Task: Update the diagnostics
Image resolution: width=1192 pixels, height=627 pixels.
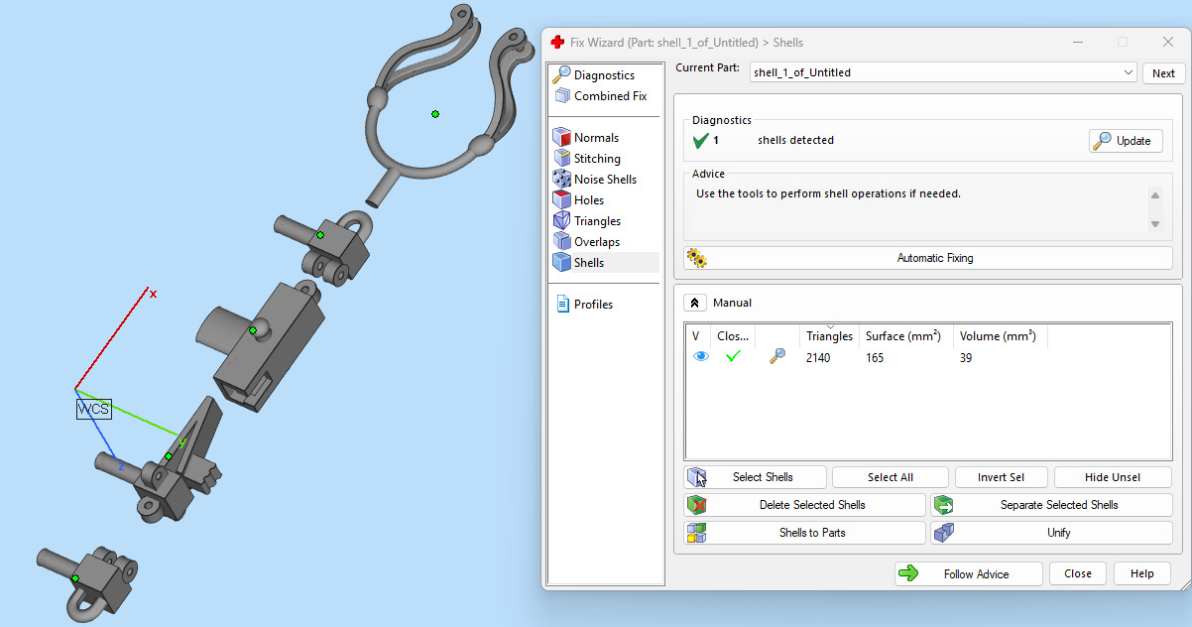Action: pos(1125,141)
